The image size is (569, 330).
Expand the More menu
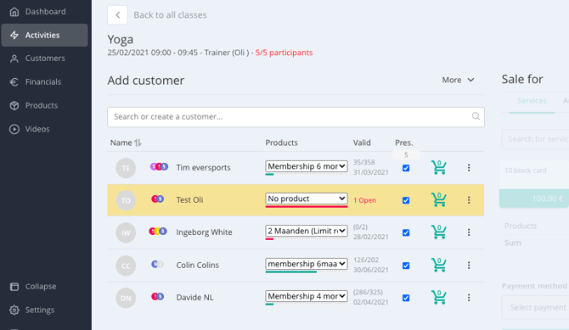[x=458, y=80]
